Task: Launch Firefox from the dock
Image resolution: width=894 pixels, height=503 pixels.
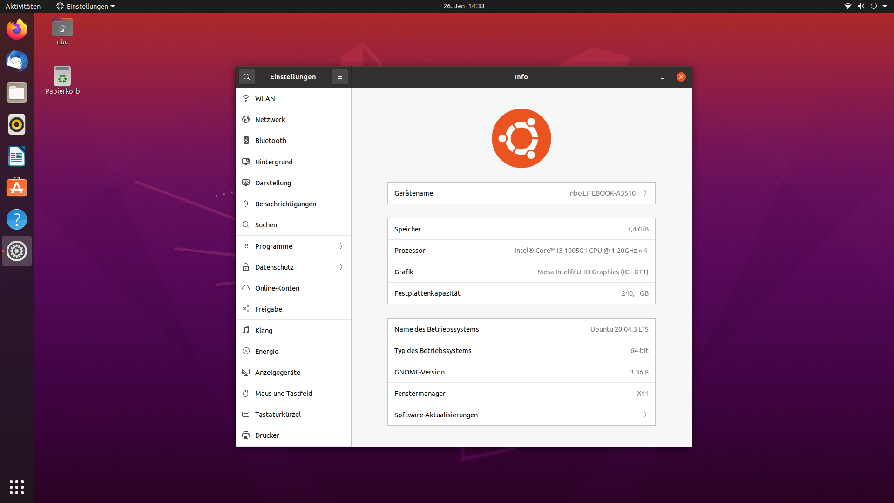Action: click(17, 30)
